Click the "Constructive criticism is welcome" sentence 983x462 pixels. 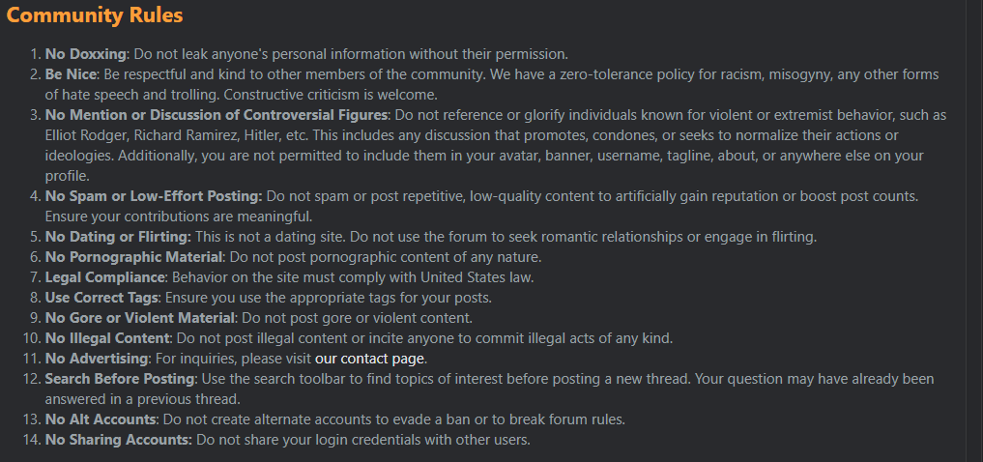click(x=331, y=96)
